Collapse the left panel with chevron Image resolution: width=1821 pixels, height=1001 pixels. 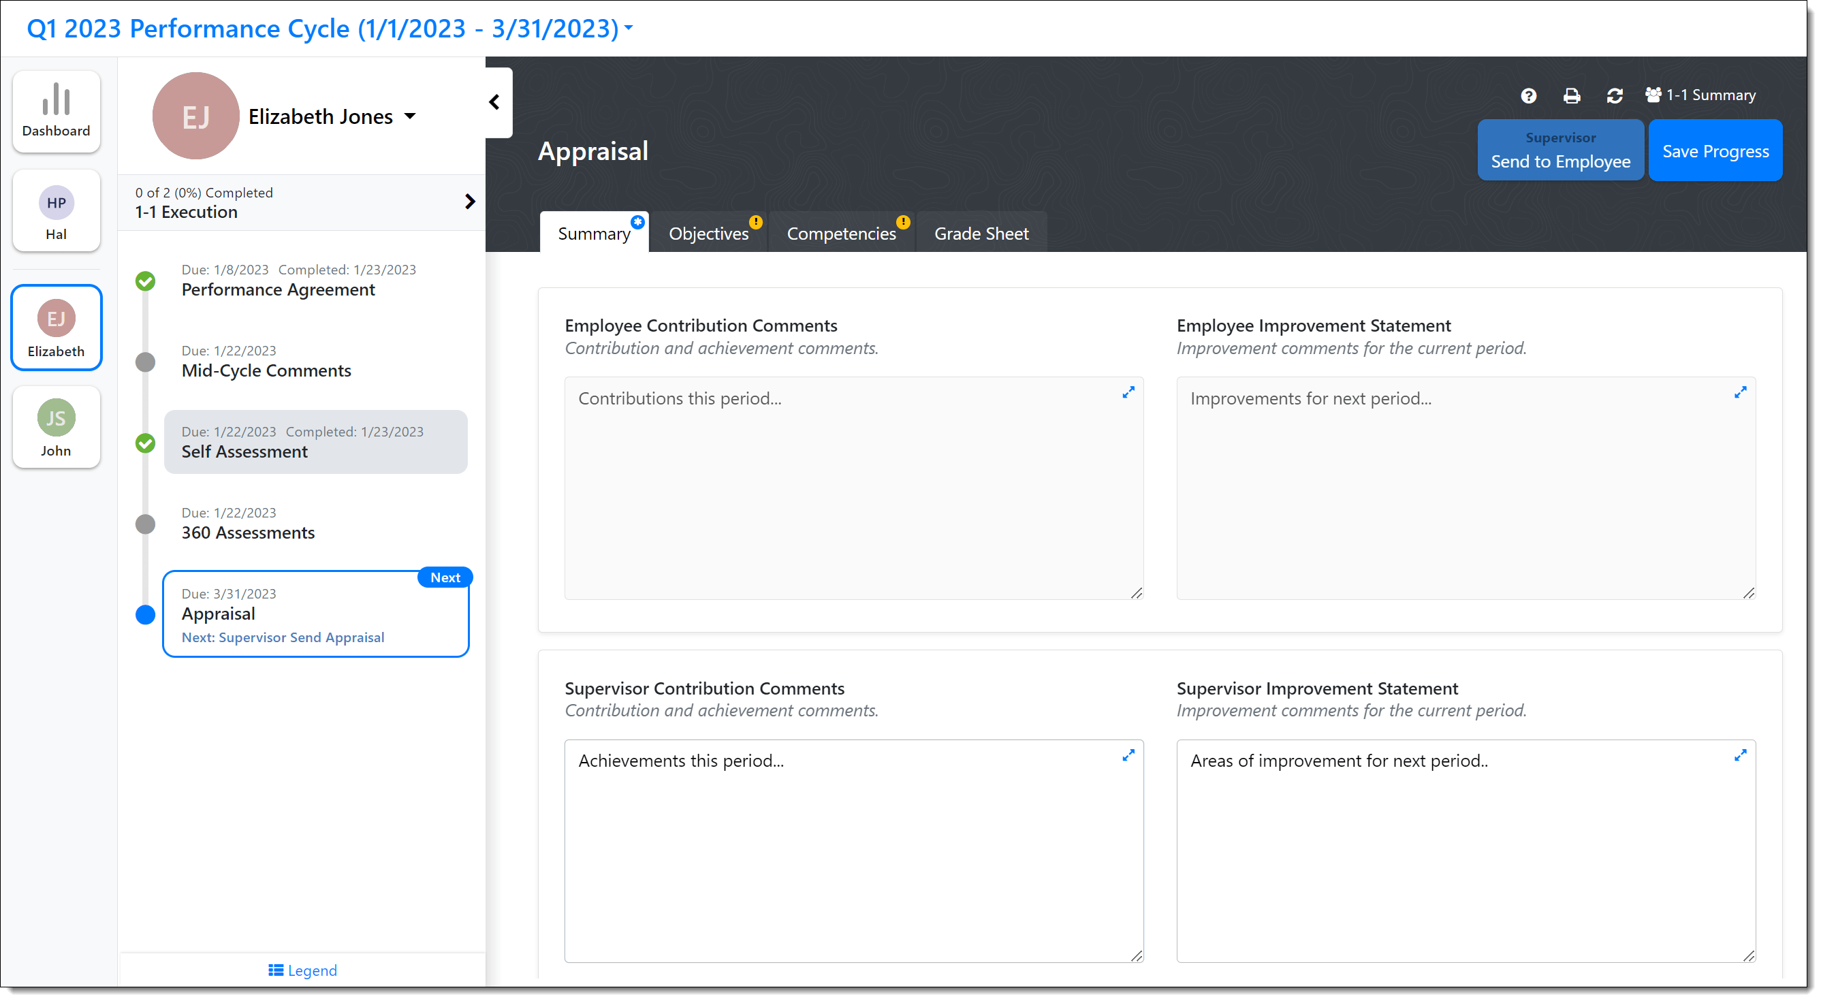(x=495, y=103)
